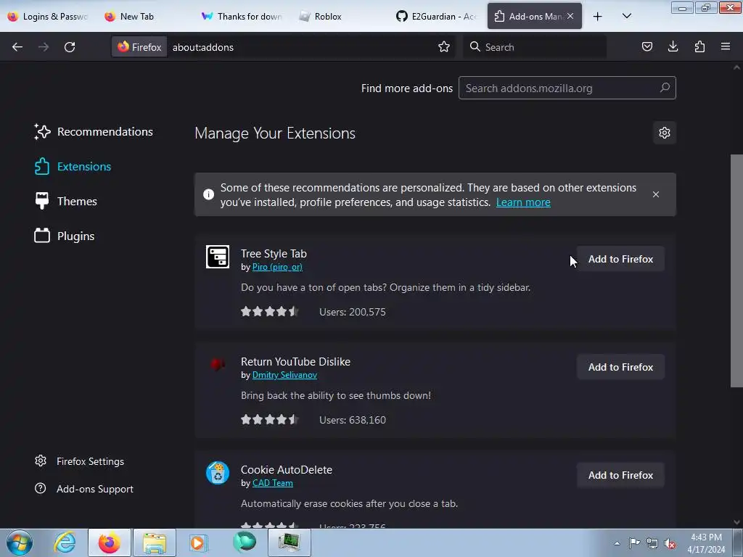
Task: Reload the current page
Action: [x=70, y=47]
